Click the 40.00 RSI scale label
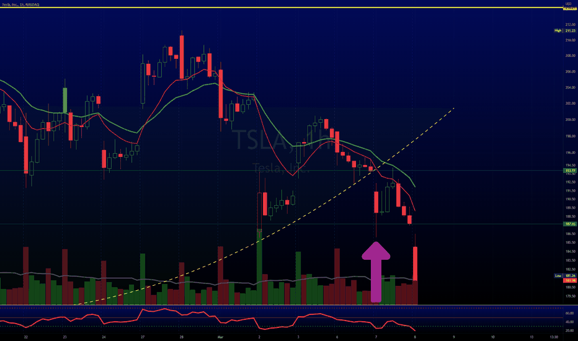 click(x=569, y=322)
